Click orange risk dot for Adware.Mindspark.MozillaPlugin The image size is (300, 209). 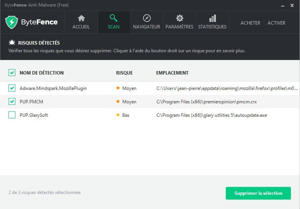tap(118, 88)
